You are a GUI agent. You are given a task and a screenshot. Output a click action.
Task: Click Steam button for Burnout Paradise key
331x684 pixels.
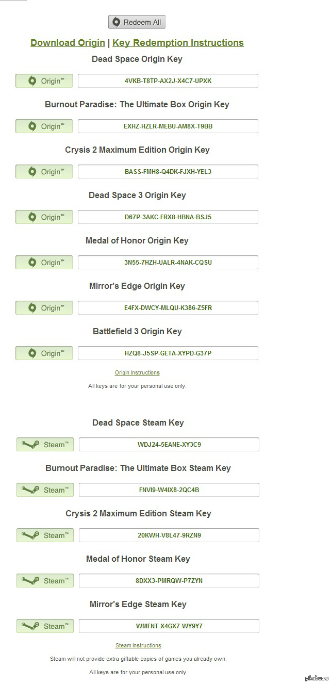(45, 490)
